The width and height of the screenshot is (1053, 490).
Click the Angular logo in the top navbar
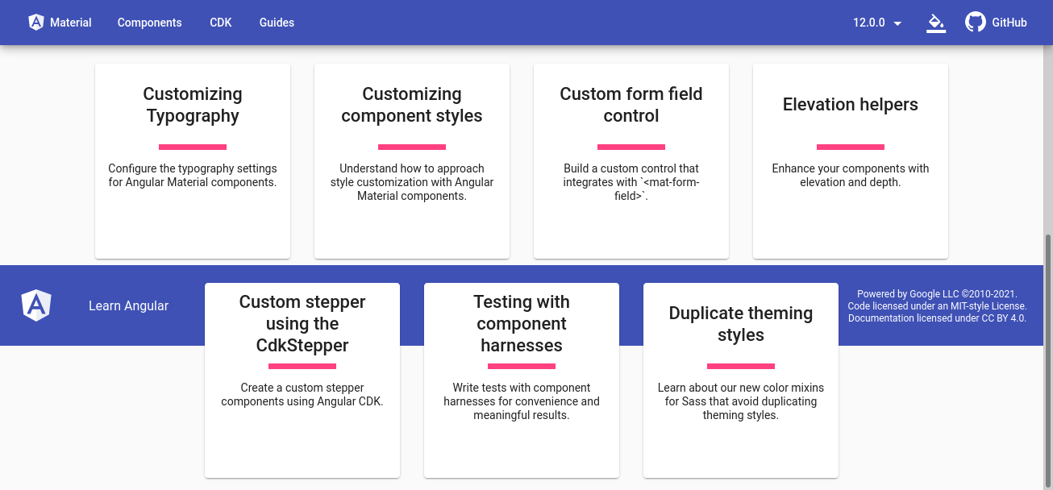coord(35,22)
